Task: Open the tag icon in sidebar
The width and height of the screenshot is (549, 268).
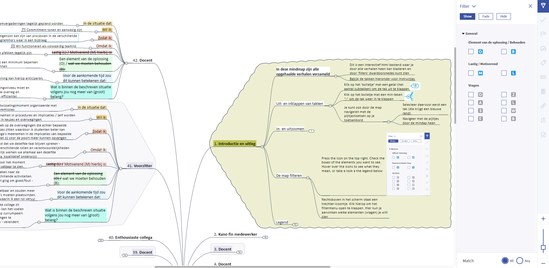Action: tap(543, 63)
